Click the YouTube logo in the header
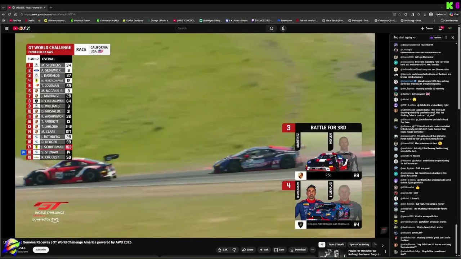Viewport: 461px width, 259px height. tap(22, 28)
